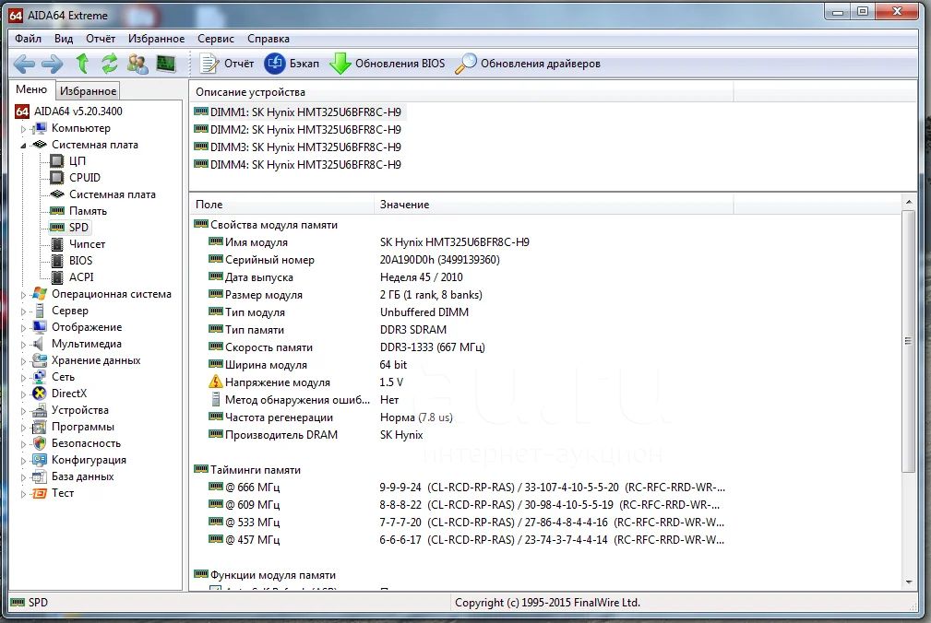
Task: Refresh using the green circular arrows icon
Action: pyautogui.click(x=109, y=64)
